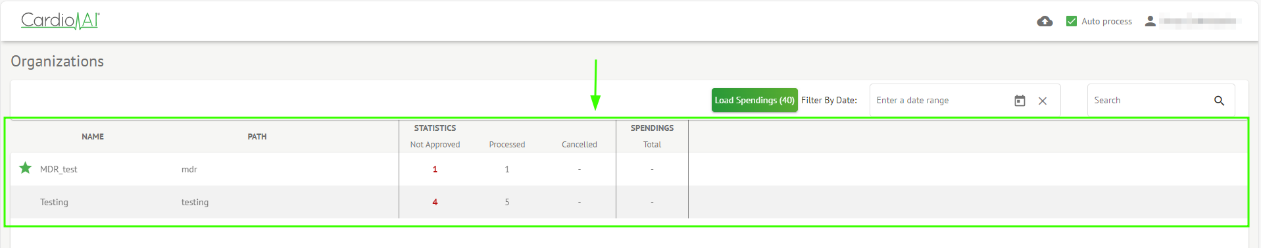The width and height of the screenshot is (1261, 248).
Task: Click the search magnifier icon
Action: point(1219,101)
